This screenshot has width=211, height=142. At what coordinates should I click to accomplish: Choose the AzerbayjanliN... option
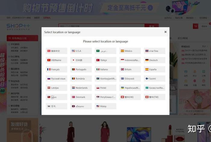[105, 79]
